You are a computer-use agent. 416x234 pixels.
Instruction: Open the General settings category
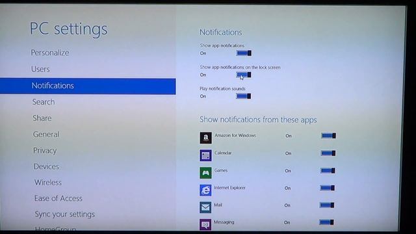click(x=46, y=135)
